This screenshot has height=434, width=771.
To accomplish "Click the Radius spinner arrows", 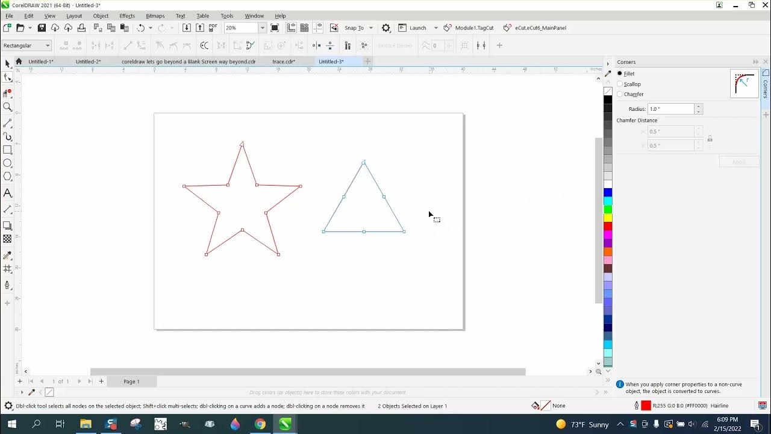I will click(699, 109).
